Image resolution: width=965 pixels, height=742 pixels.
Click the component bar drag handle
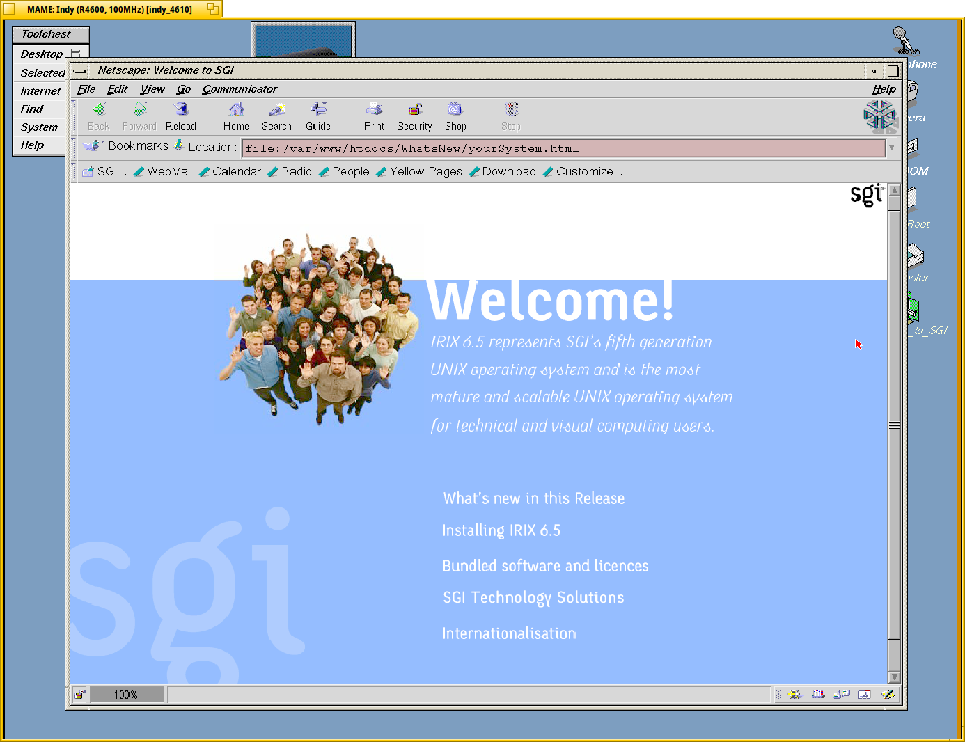click(779, 694)
